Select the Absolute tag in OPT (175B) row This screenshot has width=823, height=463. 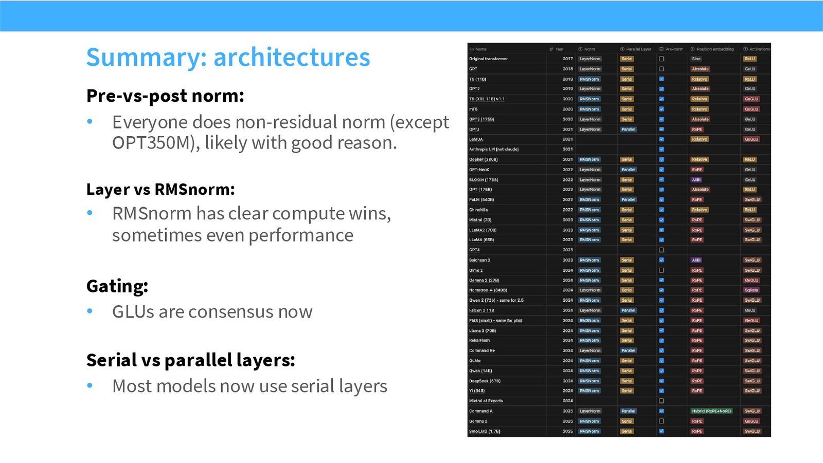(700, 190)
